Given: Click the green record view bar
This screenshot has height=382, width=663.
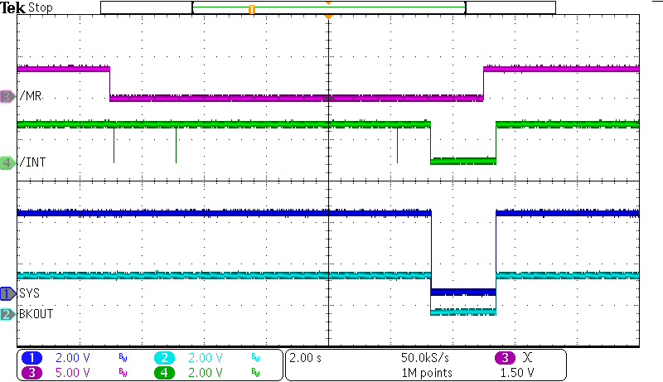Looking at the screenshot, I should coord(329,7).
